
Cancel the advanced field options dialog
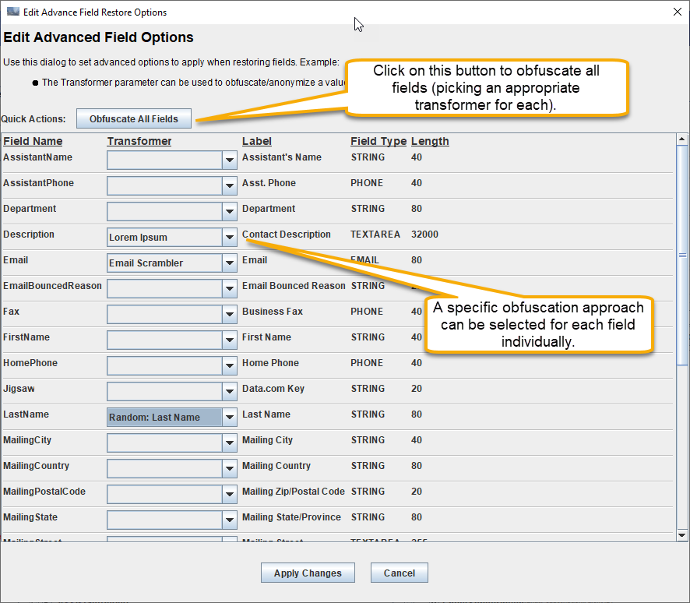tap(400, 573)
